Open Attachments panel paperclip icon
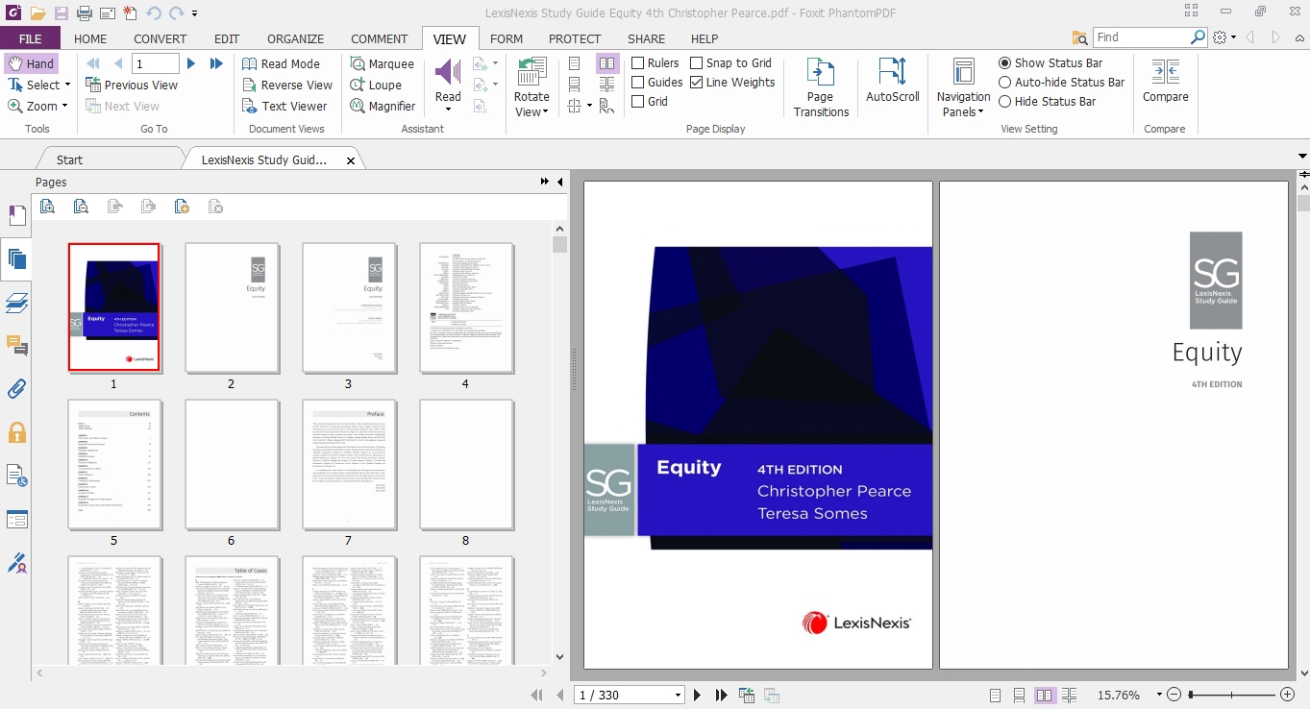 (16, 389)
